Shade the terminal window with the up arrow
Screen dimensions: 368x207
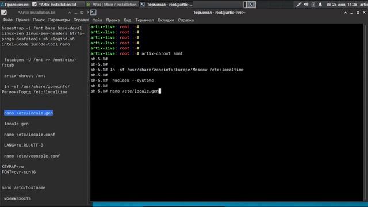pos(345,13)
